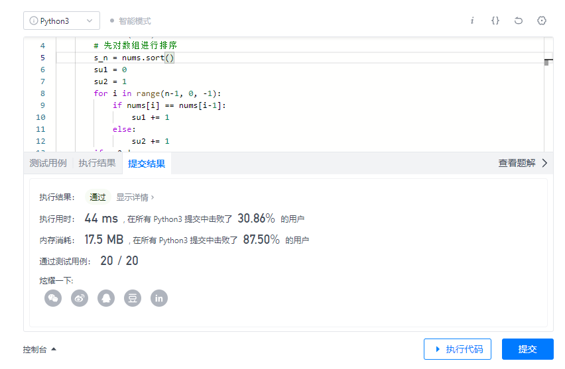Click the chevron next to 查看题解
This screenshot has width=565, height=369.
(x=545, y=163)
